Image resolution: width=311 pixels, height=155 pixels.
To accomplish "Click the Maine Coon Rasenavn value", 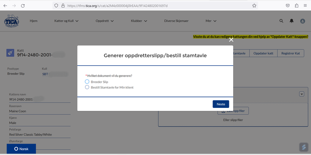I will click(x=17, y=111).
